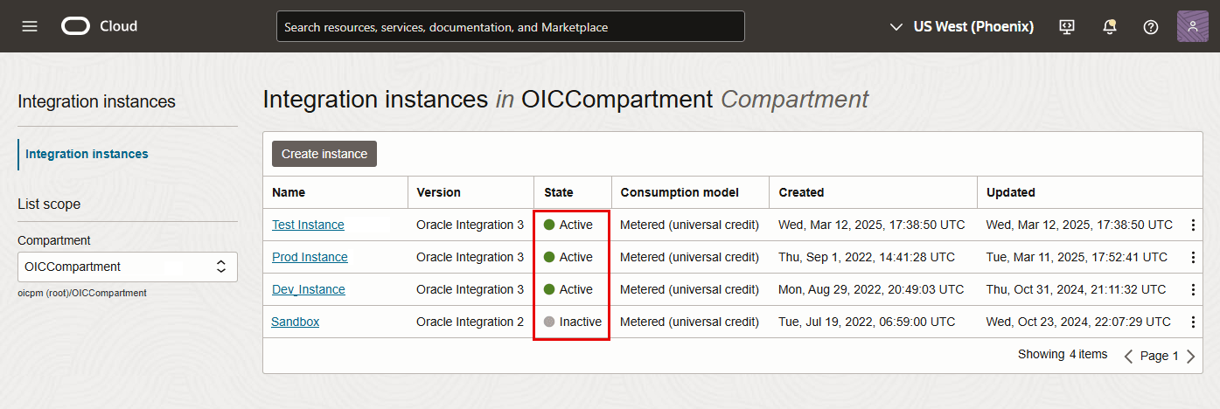Open actions menu for Sandbox row

pos(1193,322)
